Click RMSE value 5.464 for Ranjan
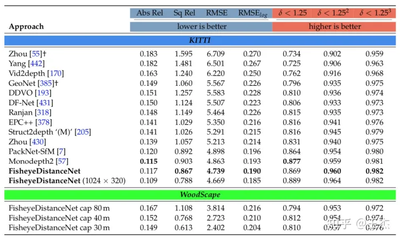The height and width of the screenshot is (240, 400). (216, 112)
